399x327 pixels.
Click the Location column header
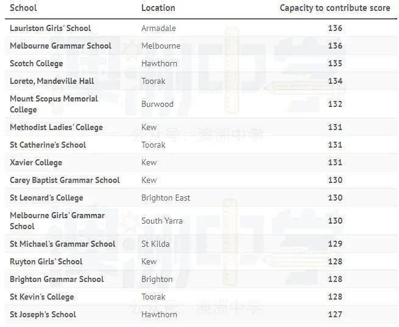(158, 8)
